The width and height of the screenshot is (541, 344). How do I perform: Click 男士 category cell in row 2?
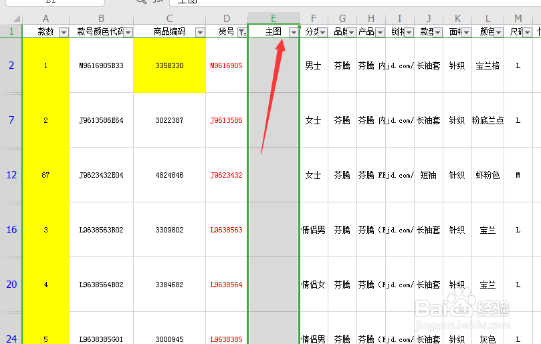point(313,65)
